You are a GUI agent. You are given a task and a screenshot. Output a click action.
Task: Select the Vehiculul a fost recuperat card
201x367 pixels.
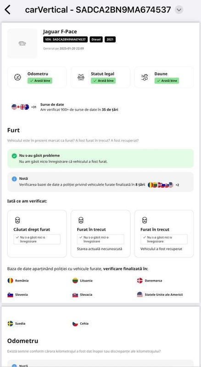pos(164,234)
